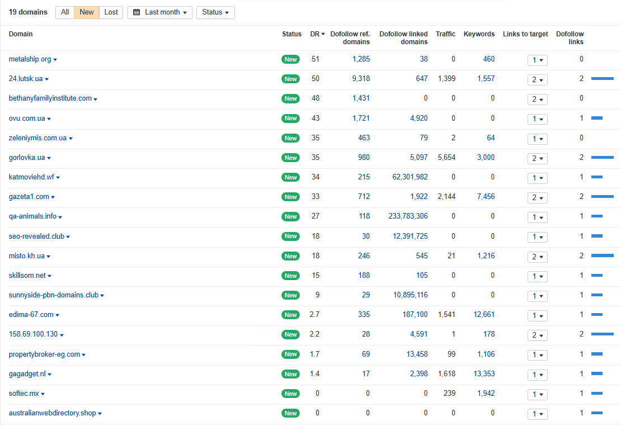Click the dofollow links bar for 24.lutsk.ua
Screen dimensions: 621x426
pos(603,78)
